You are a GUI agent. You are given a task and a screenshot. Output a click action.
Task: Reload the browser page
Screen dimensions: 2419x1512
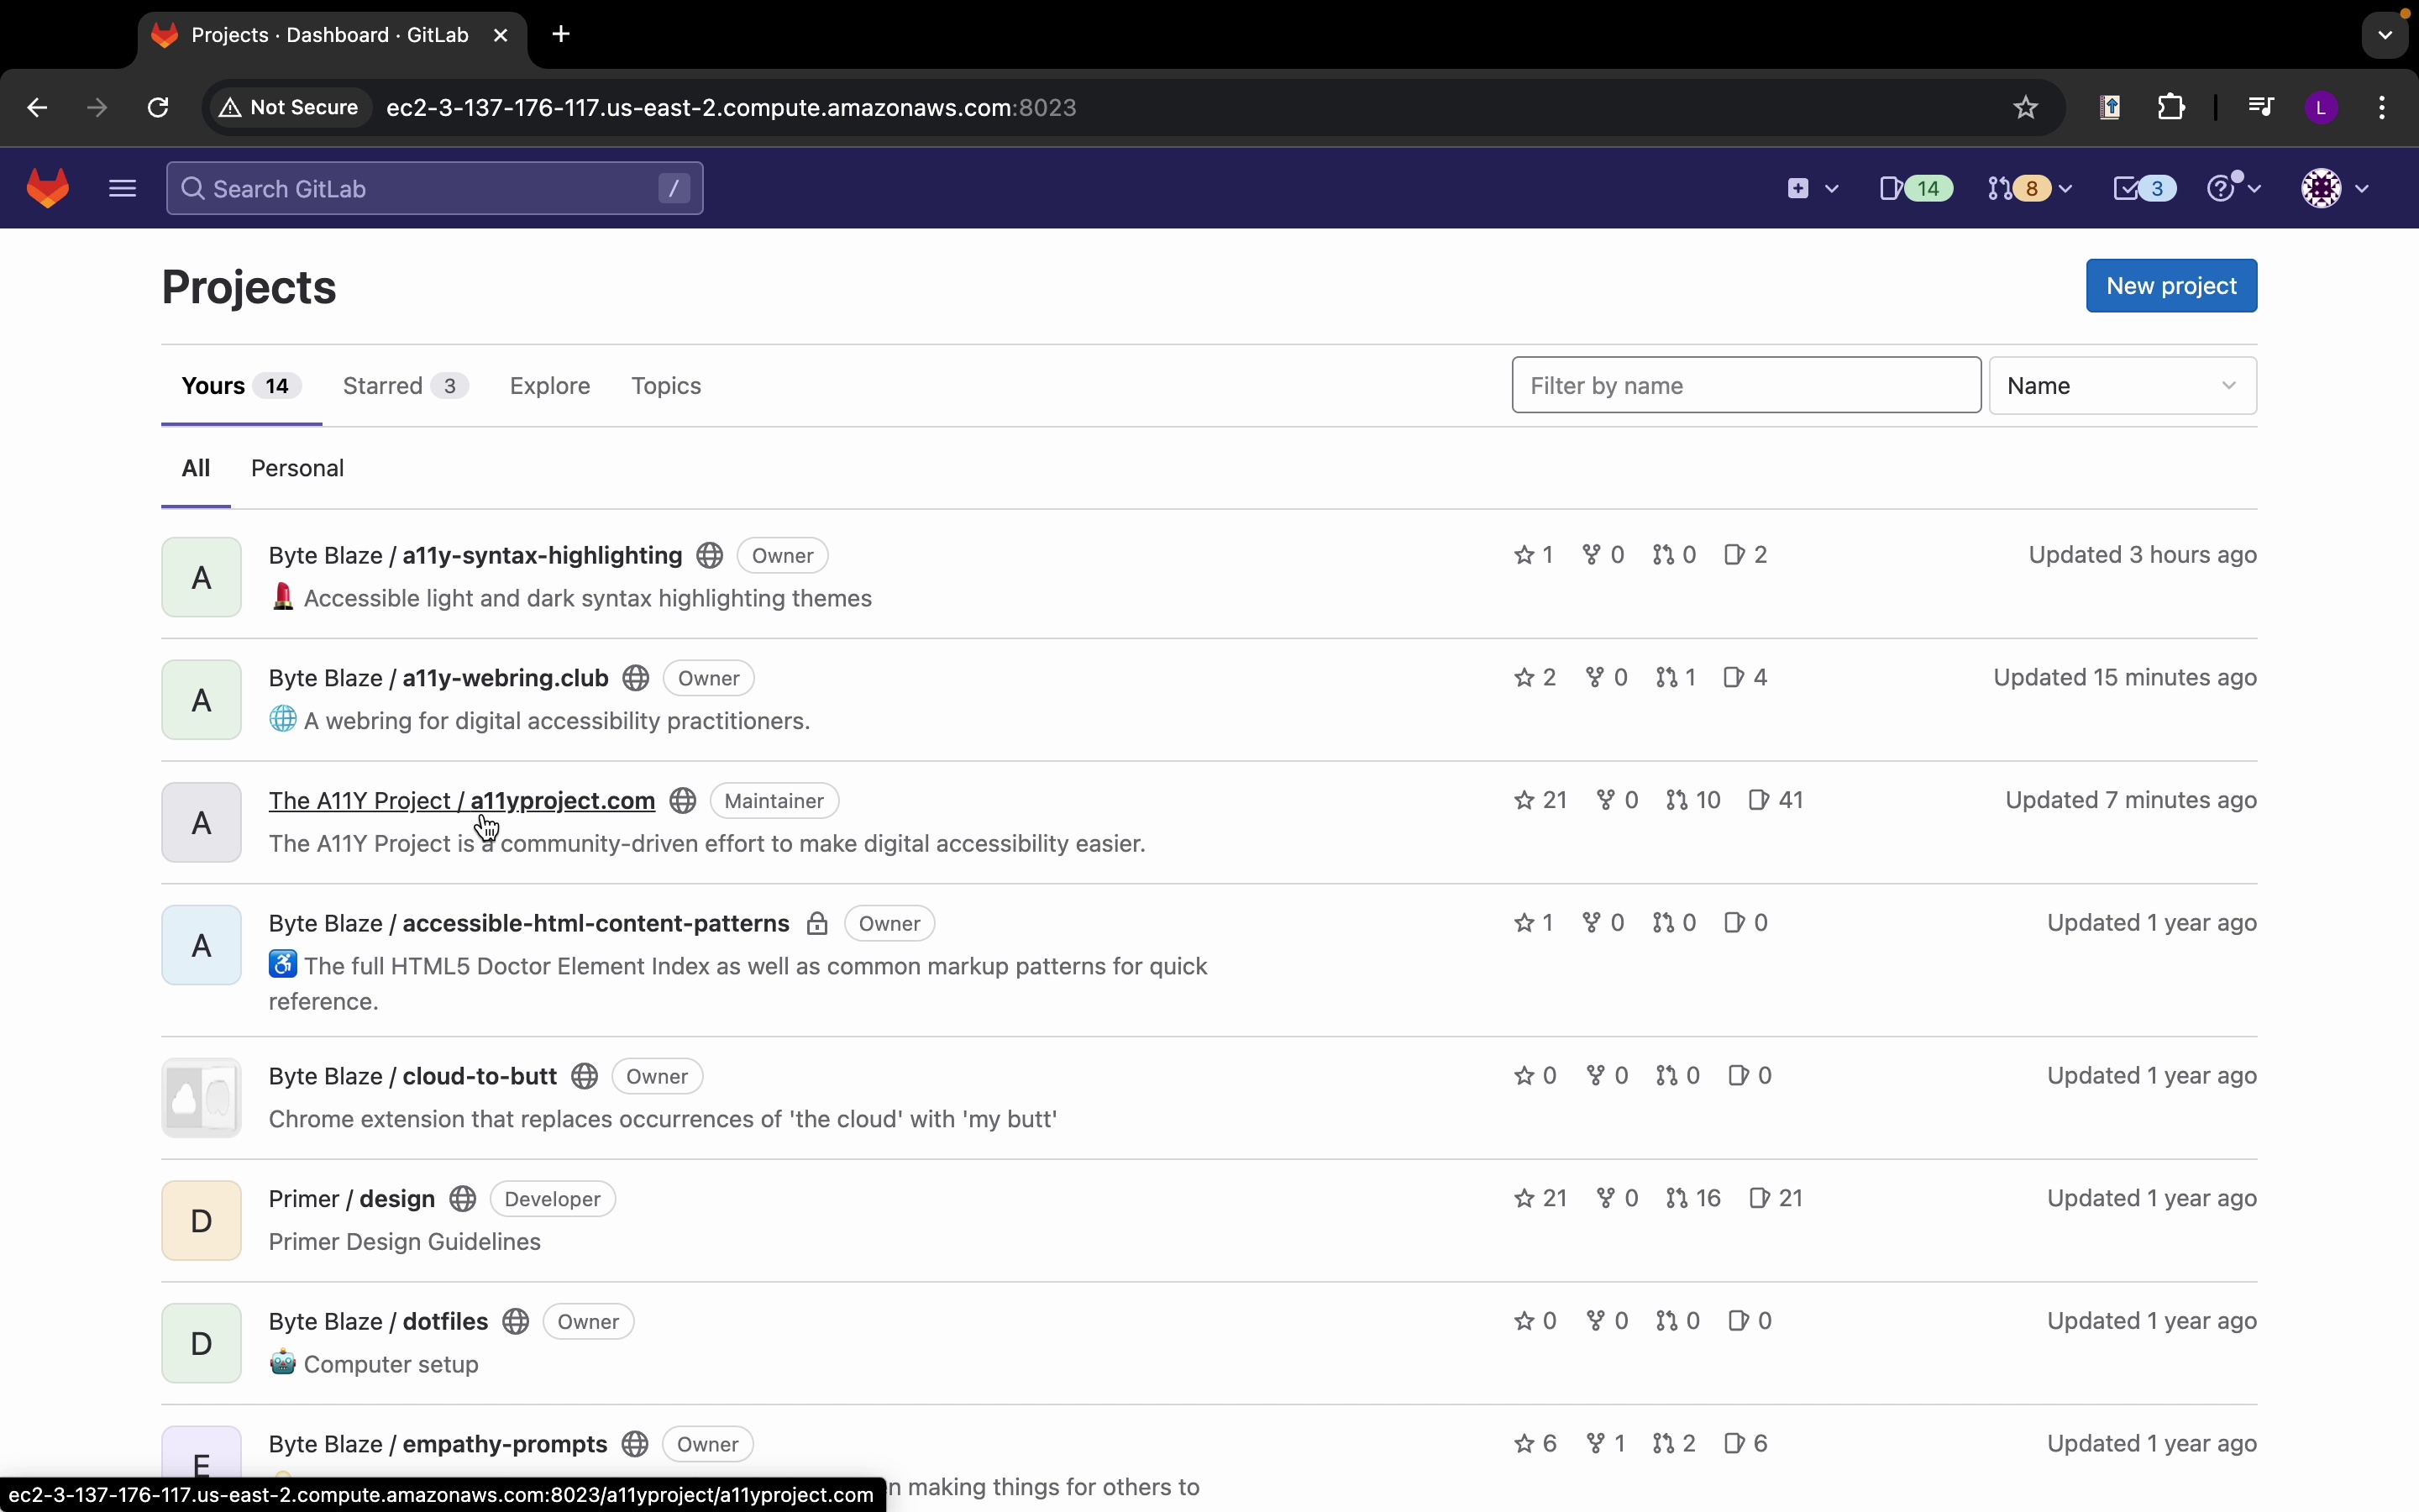159,108
